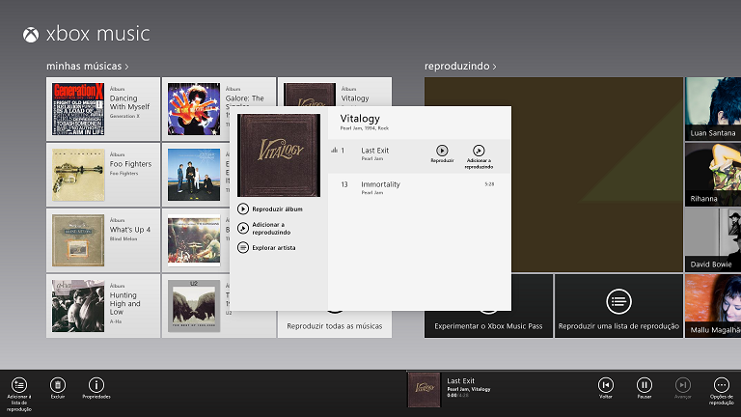Viewport: 741px width, 417px height.
Task: Click the 'Experimentar o Xbox Music Pass' tile
Action: 488,324
